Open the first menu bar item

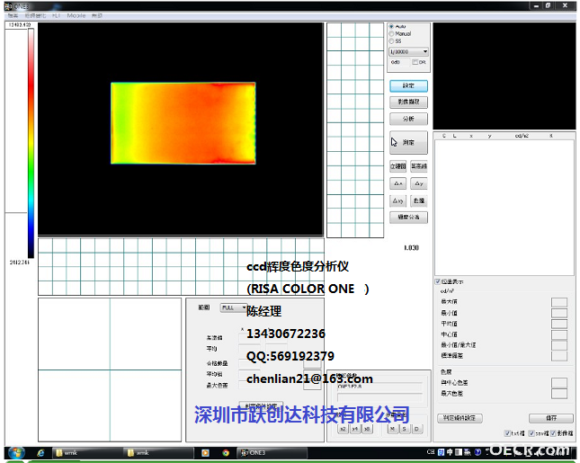coord(13,15)
